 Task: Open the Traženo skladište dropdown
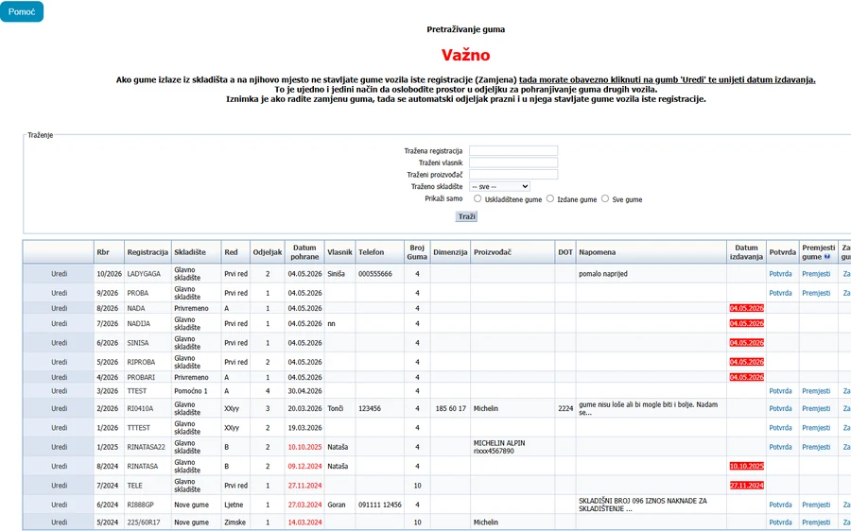coord(499,186)
